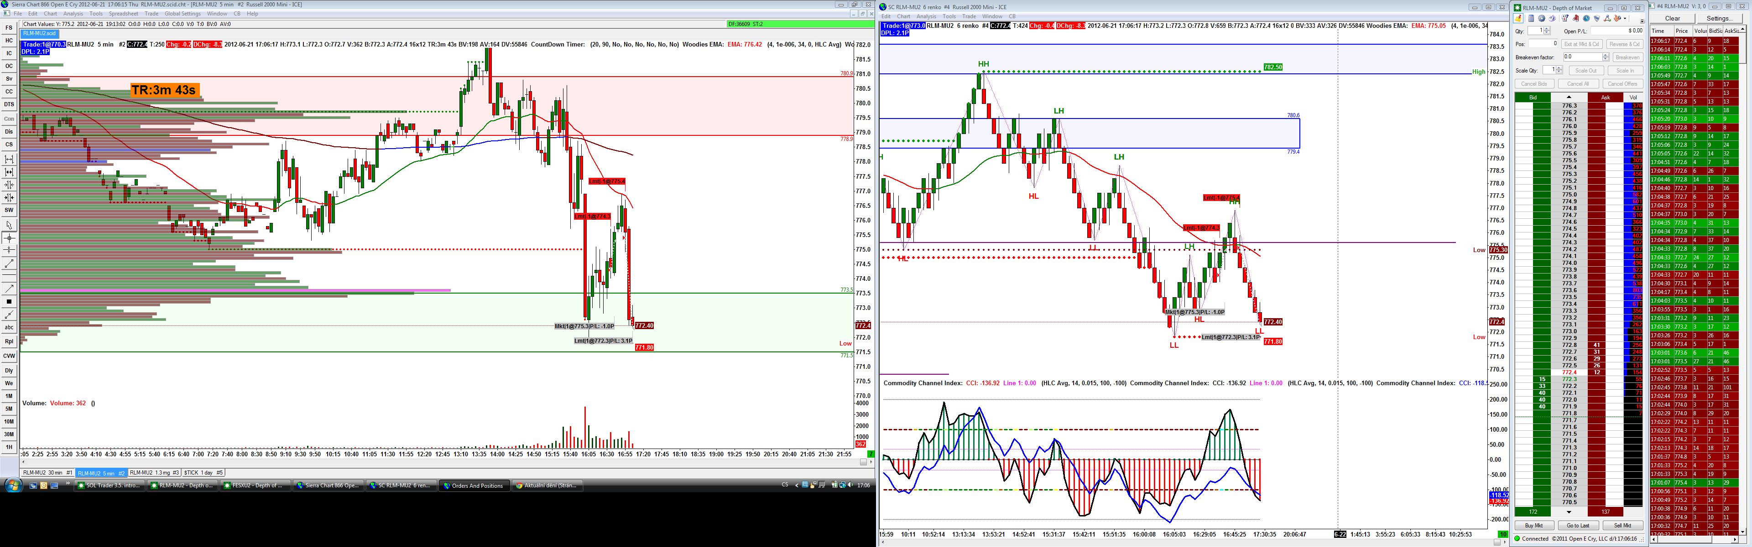Open dropdown arrow next to hand icon
The height and width of the screenshot is (547, 1752).
(x=1625, y=18)
